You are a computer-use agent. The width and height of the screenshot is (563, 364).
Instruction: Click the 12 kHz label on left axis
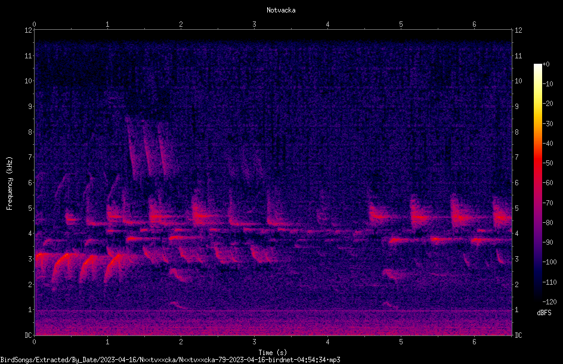(29, 30)
